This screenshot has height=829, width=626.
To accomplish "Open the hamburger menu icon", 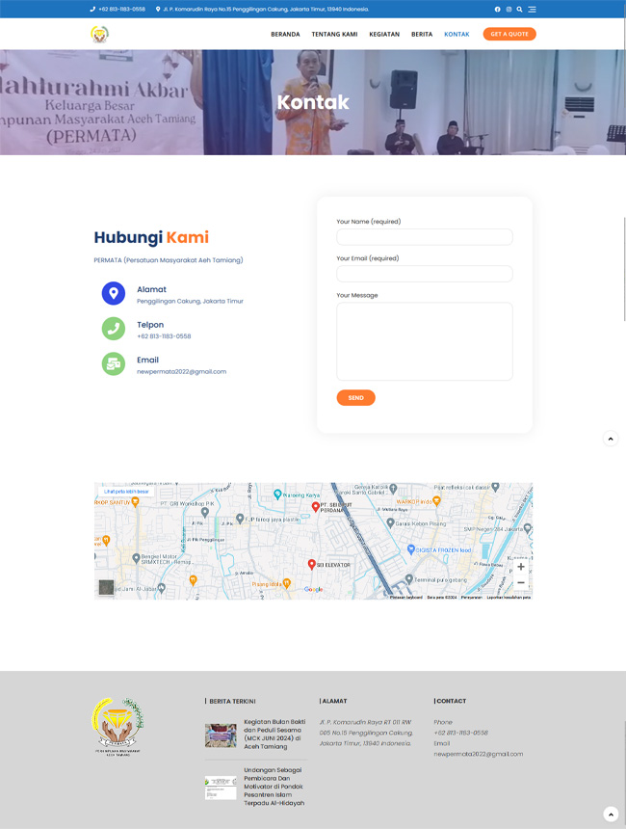I will (x=532, y=10).
